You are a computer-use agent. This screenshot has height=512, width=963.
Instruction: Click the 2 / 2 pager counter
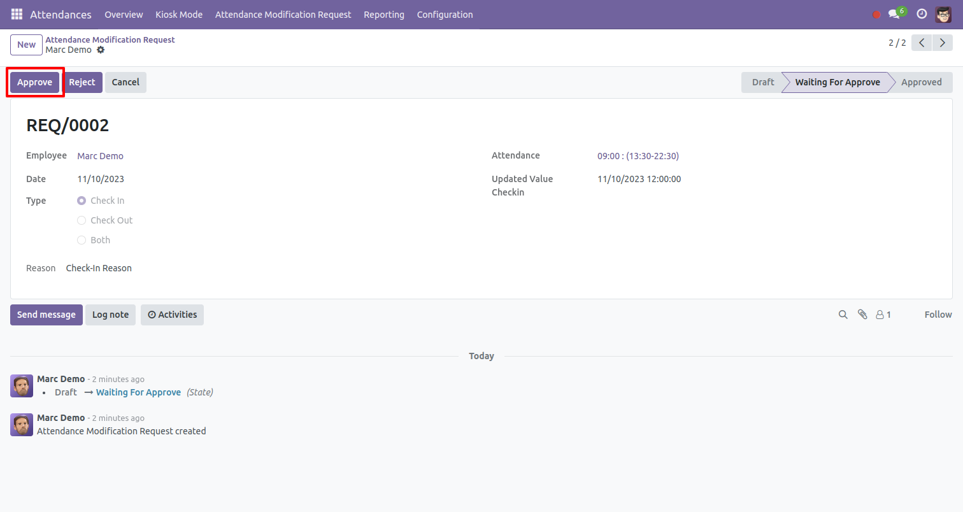897,43
